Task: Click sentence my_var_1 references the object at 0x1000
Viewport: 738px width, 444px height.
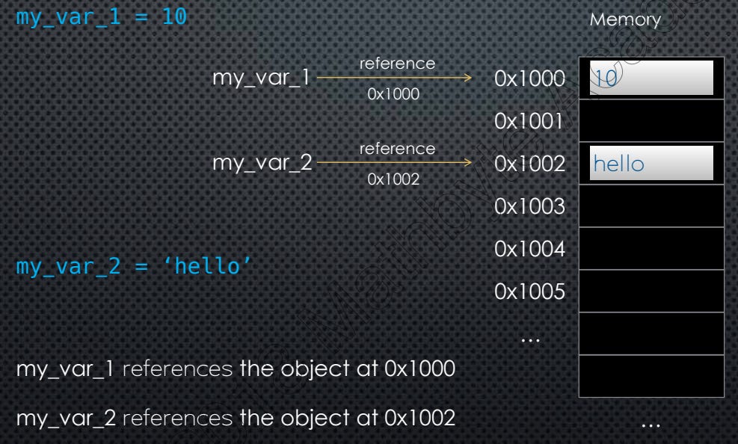Action: point(236,369)
